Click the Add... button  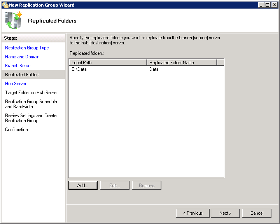tap(83, 185)
